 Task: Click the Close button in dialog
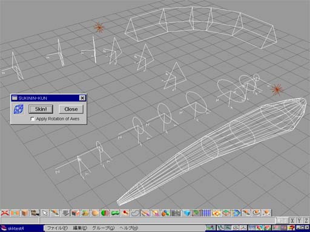pyautogui.click(x=71, y=109)
